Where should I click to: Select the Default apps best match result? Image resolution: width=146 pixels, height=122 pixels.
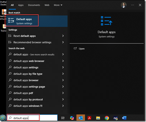coord(37,21)
